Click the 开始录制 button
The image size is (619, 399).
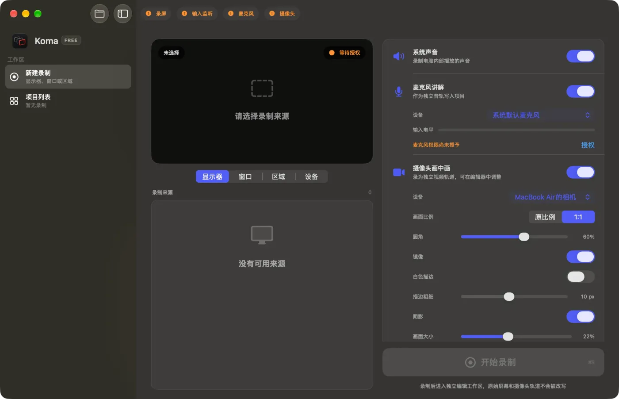point(493,362)
